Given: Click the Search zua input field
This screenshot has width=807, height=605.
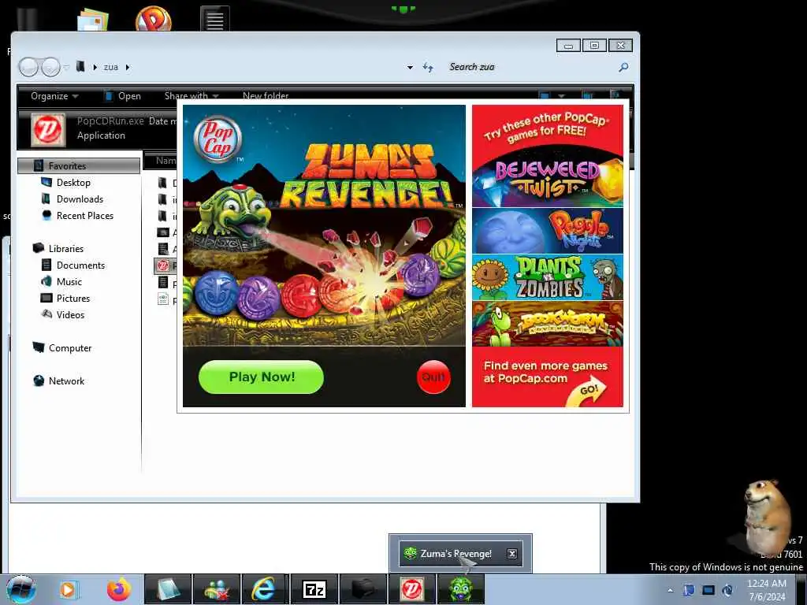Looking at the screenshot, I should [x=530, y=67].
